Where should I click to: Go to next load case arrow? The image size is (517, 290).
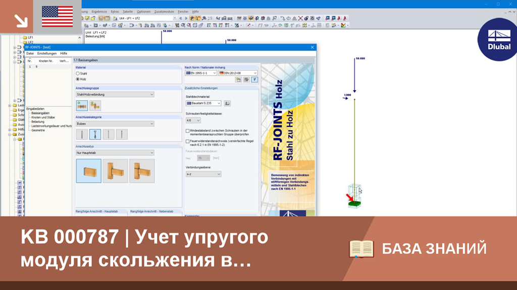pos(186,19)
